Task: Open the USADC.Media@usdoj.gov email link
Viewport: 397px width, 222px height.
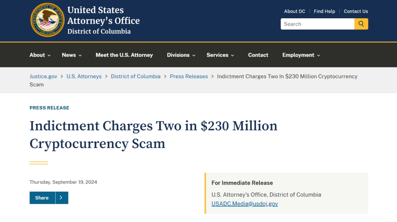Action: point(244,204)
